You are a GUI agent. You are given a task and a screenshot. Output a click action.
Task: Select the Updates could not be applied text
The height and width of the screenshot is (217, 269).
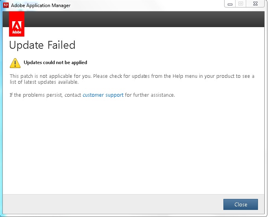tap(55, 63)
